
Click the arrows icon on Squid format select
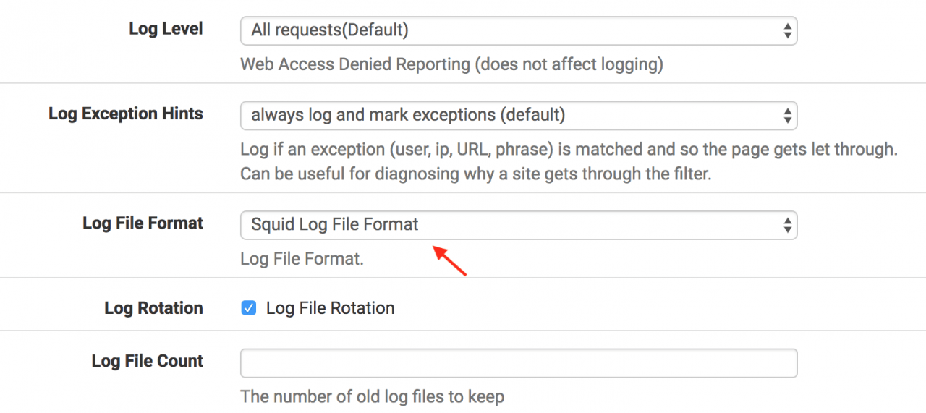(x=787, y=225)
